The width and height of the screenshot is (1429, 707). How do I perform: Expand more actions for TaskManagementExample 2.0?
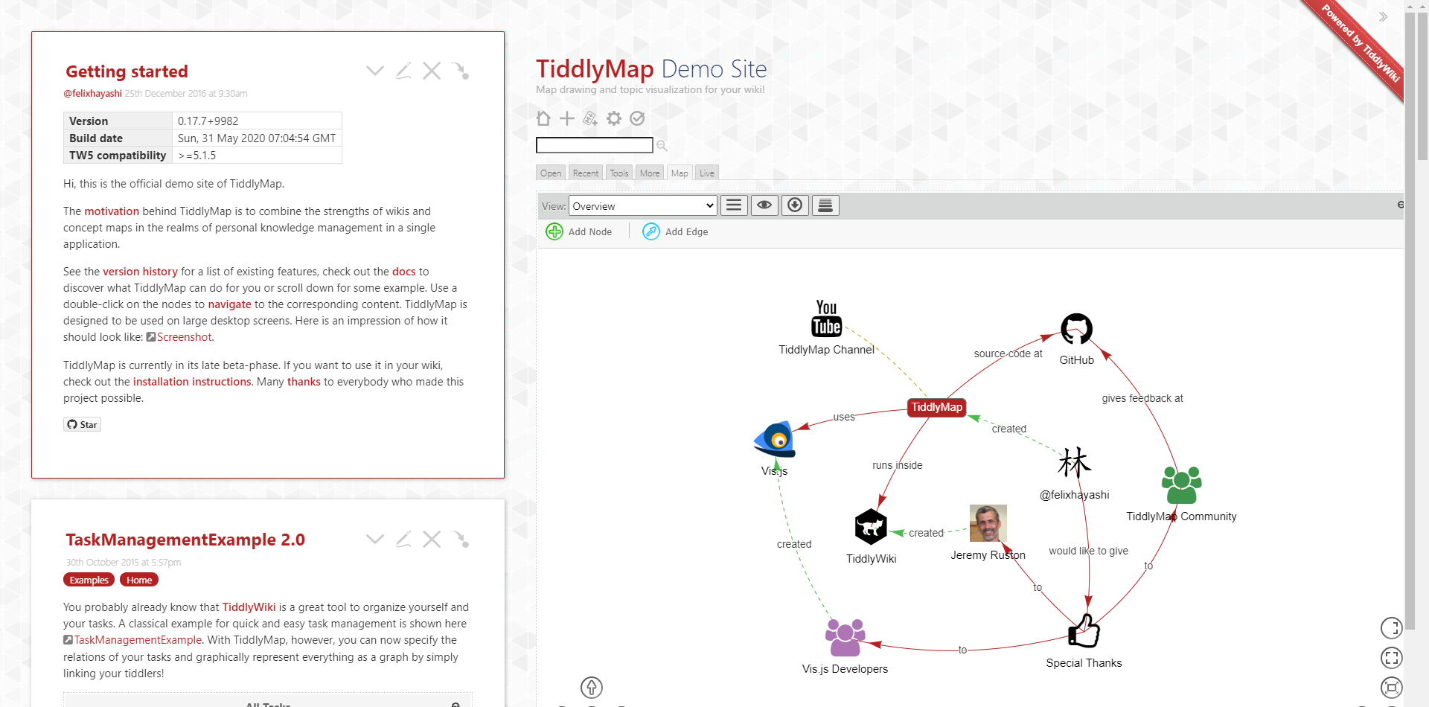(x=375, y=539)
